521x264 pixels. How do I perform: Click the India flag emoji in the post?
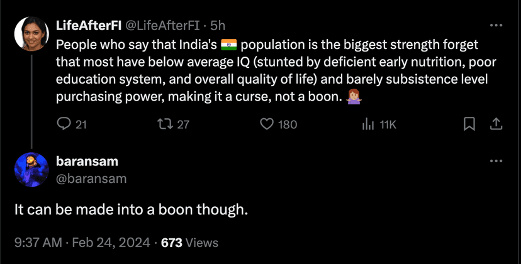pyautogui.click(x=229, y=45)
